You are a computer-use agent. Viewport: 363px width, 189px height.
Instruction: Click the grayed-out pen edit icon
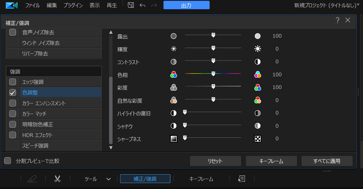click(x=32, y=179)
